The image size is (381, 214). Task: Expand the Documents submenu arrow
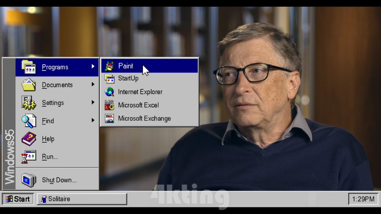(93, 84)
